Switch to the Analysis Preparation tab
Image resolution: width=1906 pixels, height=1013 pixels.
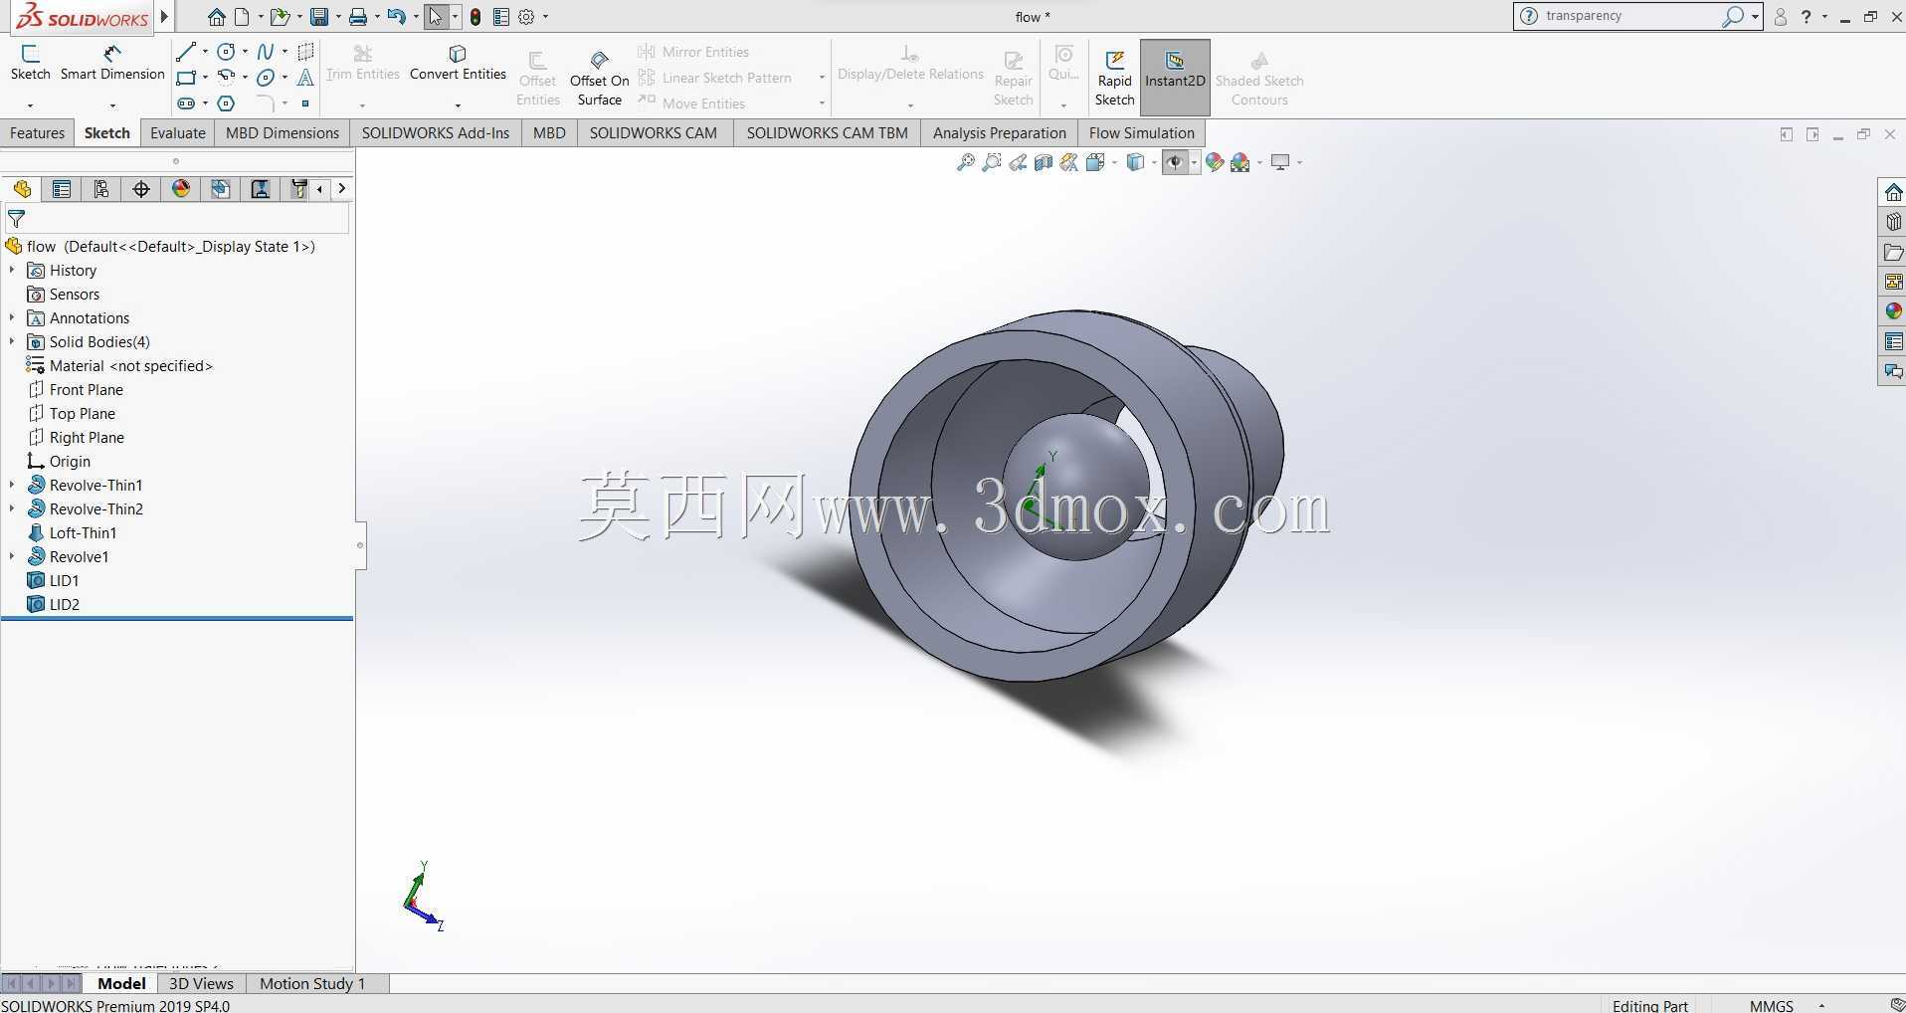point(1000,133)
